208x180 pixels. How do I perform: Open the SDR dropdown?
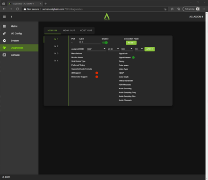tap(127, 49)
